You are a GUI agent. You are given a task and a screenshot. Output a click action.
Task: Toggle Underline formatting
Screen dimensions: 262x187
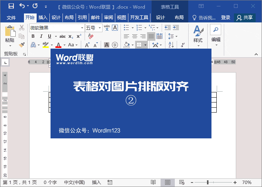[x=49, y=36]
